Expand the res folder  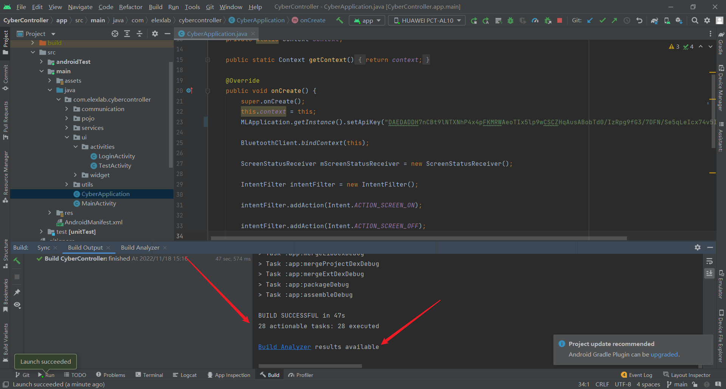(50, 213)
